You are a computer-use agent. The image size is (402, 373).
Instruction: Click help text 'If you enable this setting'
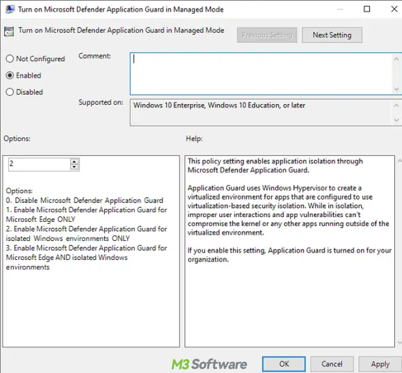click(x=226, y=250)
